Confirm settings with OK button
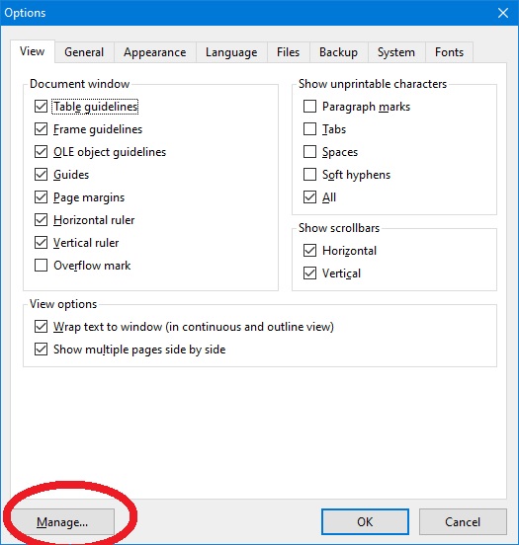Viewport: 519px width, 545px height. click(x=365, y=521)
